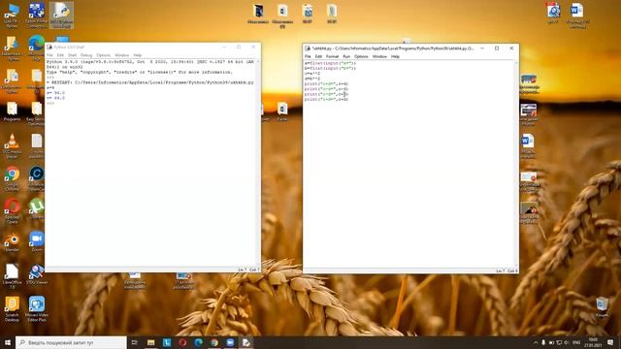The width and height of the screenshot is (621, 349).
Task: Open Shell menu in Python Shell window
Action: (x=72, y=55)
